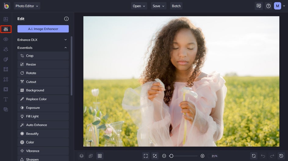Viewport: 288px width, 161px height.
Task: Open the Textures sidebar icon
Action: tap(6, 109)
